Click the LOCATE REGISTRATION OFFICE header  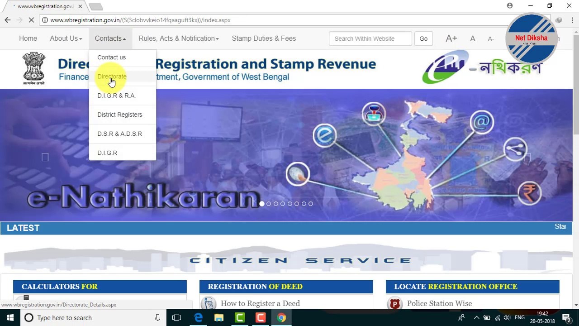coord(473,287)
